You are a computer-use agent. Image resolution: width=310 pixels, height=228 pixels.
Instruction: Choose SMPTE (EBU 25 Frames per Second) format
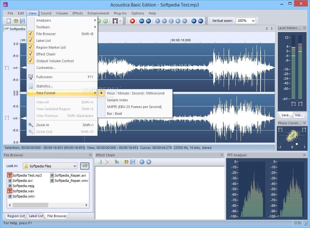pos(135,107)
